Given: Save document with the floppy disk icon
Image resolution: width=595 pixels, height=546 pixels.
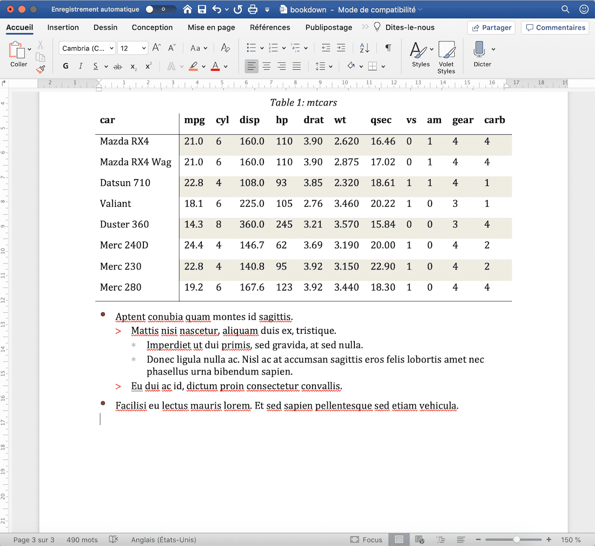Looking at the screenshot, I should (202, 10).
